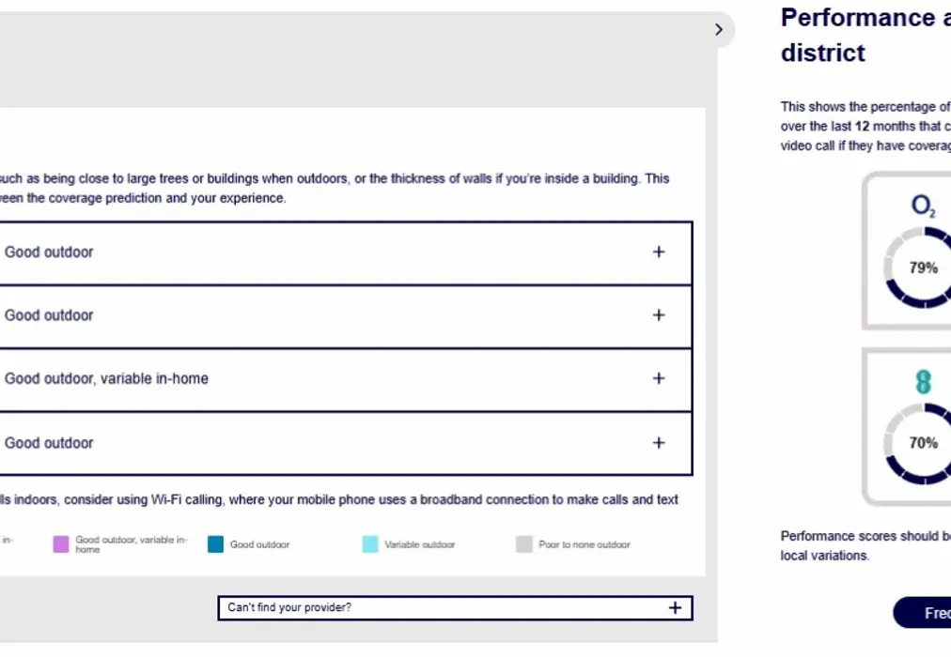Click the grey Poor to none outdoor swatch
The width and height of the screenshot is (951, 657).
[x=524, y=544]
